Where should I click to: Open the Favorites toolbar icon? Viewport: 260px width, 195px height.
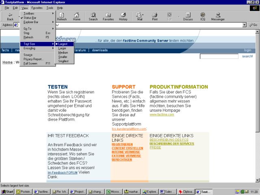(108, 16)
